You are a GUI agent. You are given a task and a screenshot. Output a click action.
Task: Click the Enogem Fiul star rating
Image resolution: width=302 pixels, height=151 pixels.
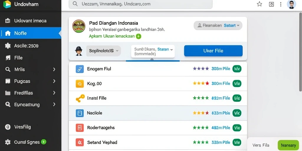[x=201, y=68]
